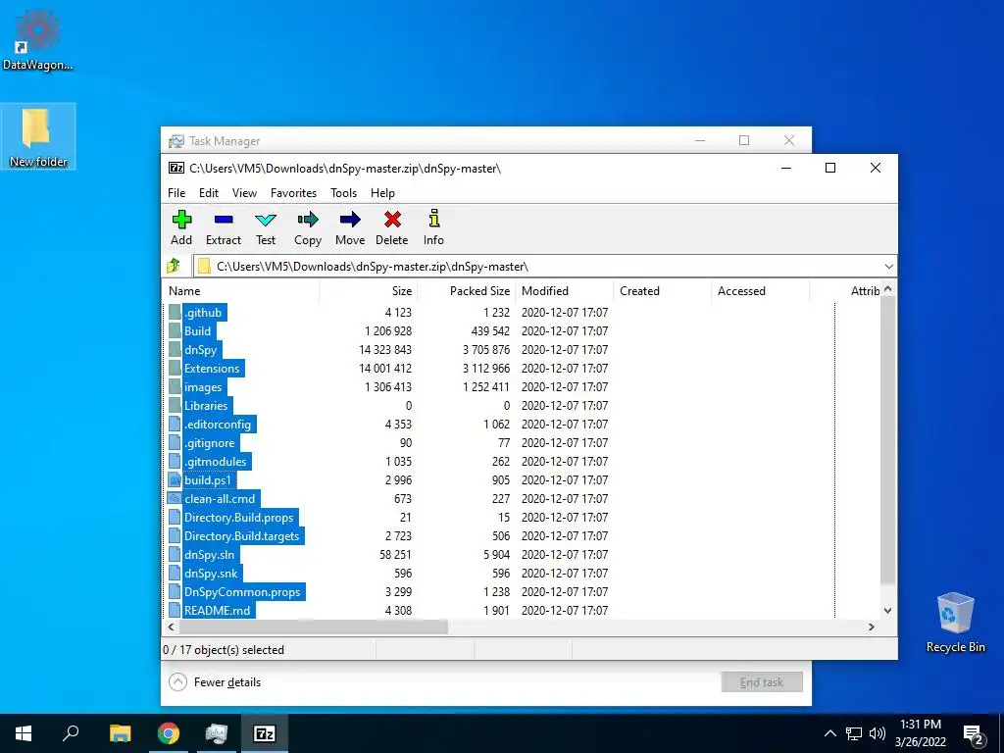
Task: Sort by the Modified column header
Action: coord(564,290)
